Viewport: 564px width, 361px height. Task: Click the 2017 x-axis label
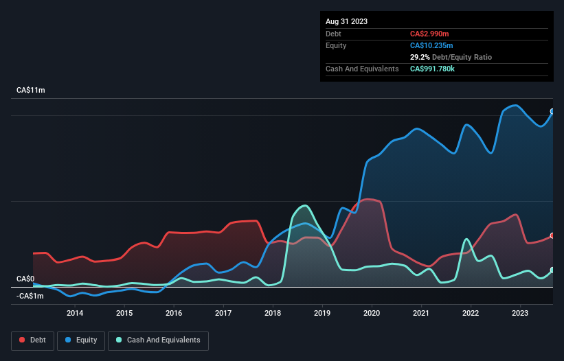pyautogui.click(x=223, y=313)
